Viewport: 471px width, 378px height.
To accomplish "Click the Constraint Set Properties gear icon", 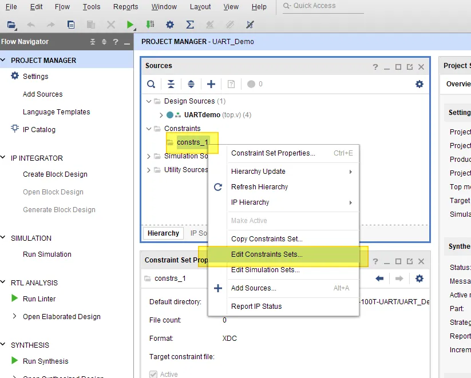I will pos(419,278).
